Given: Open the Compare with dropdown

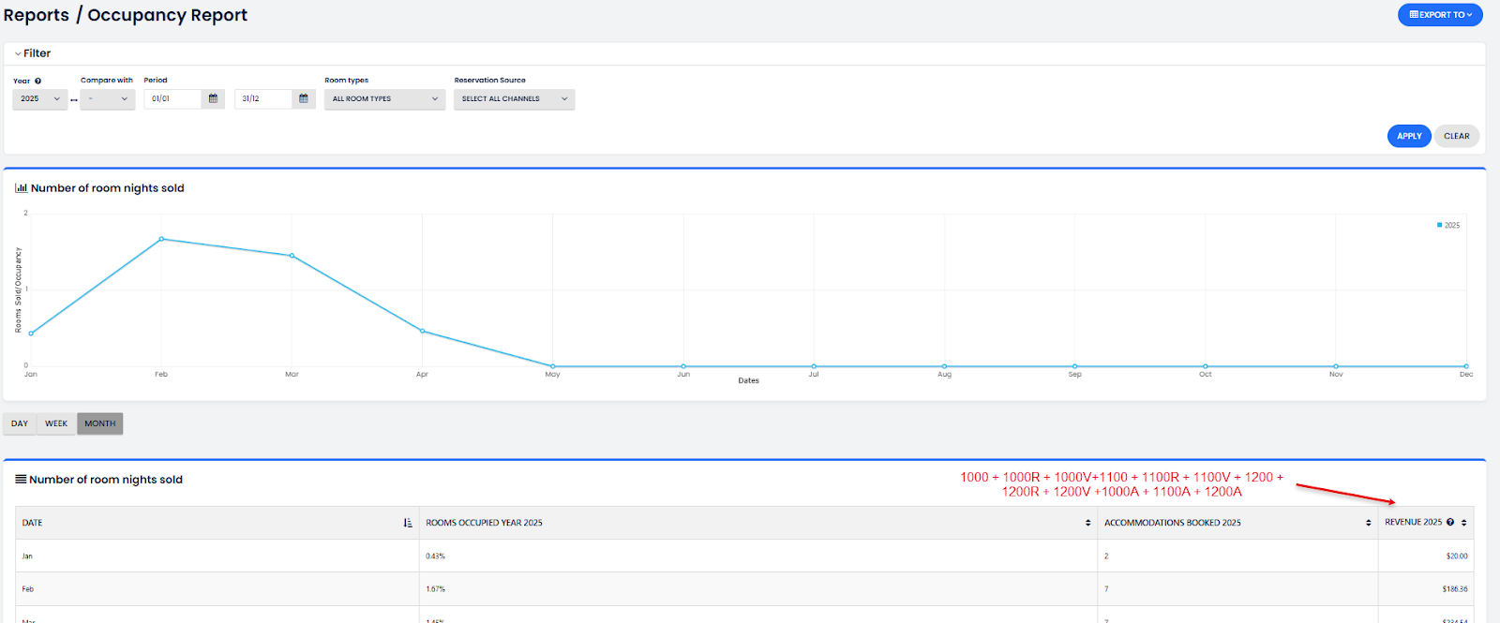Looking at the screenshot, I should (x=107, y=98).
